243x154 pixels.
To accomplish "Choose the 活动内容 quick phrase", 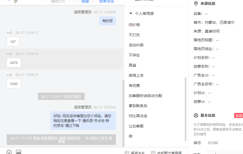I will tap(136, 45).
